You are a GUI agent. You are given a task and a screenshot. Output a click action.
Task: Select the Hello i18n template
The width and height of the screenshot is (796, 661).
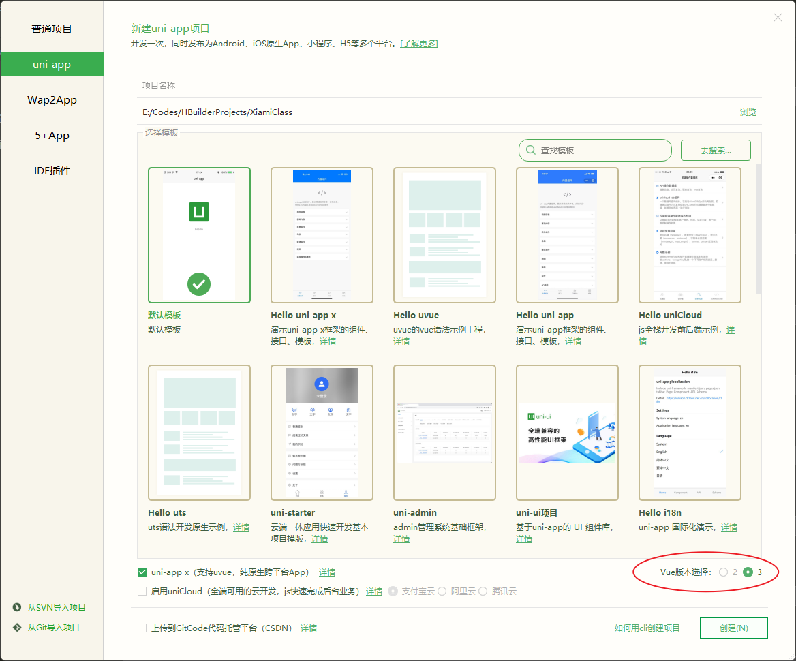point(690,433)
